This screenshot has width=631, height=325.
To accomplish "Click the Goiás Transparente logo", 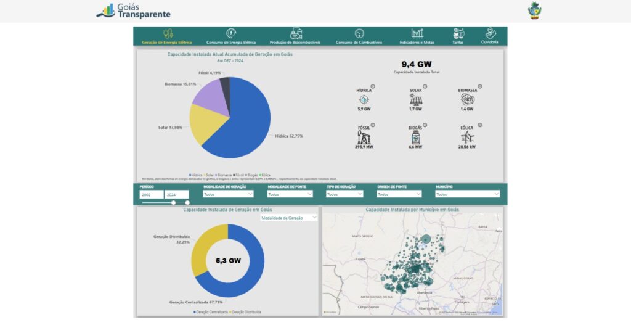I will 134,10.
